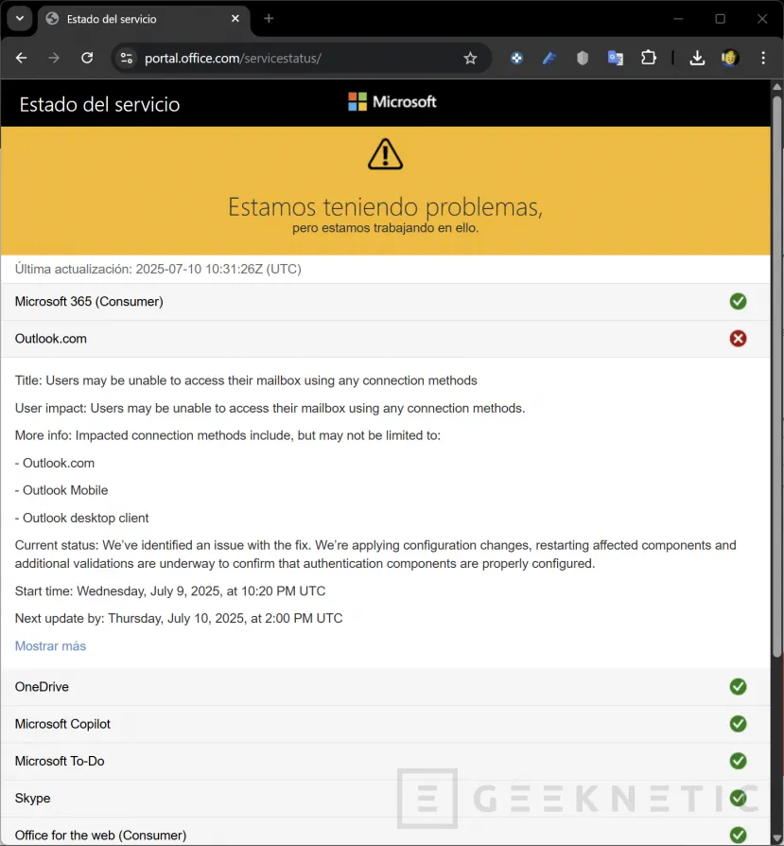
Task: Click Office for the web green check
Action: coord(738,836)
